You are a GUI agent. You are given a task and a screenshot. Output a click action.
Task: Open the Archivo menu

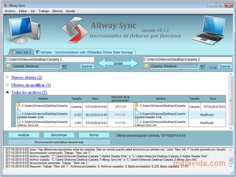point(10,11)
